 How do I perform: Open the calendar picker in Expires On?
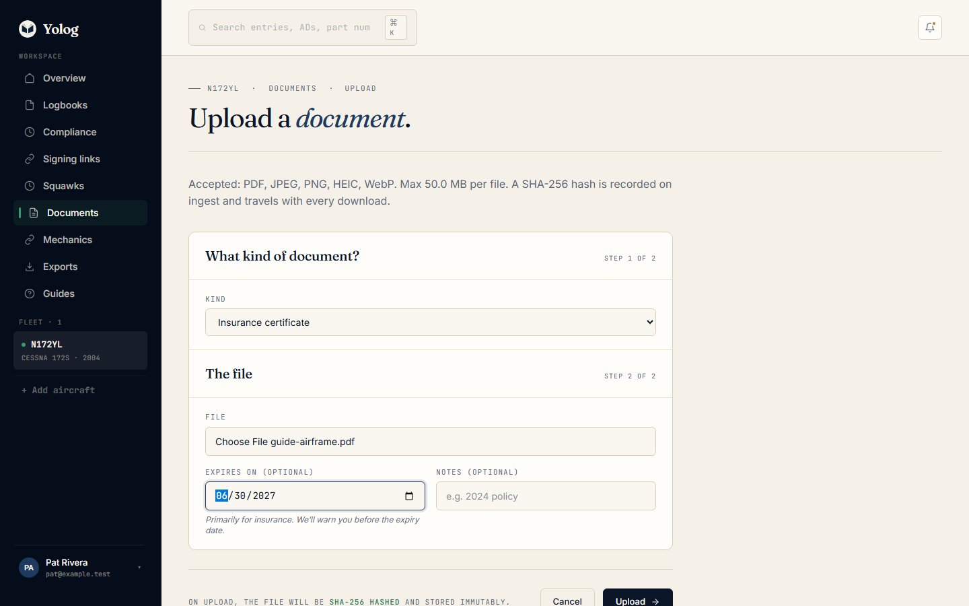409,496
